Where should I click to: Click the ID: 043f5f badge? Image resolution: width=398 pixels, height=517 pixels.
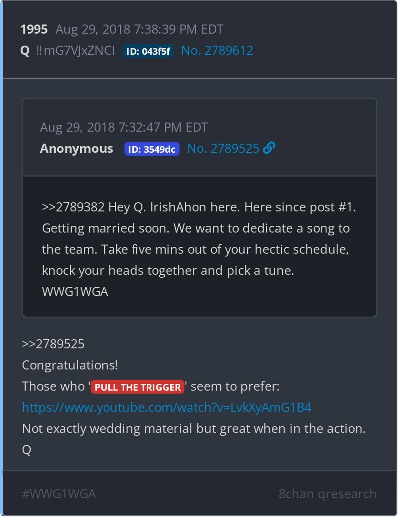click(148, 51)
